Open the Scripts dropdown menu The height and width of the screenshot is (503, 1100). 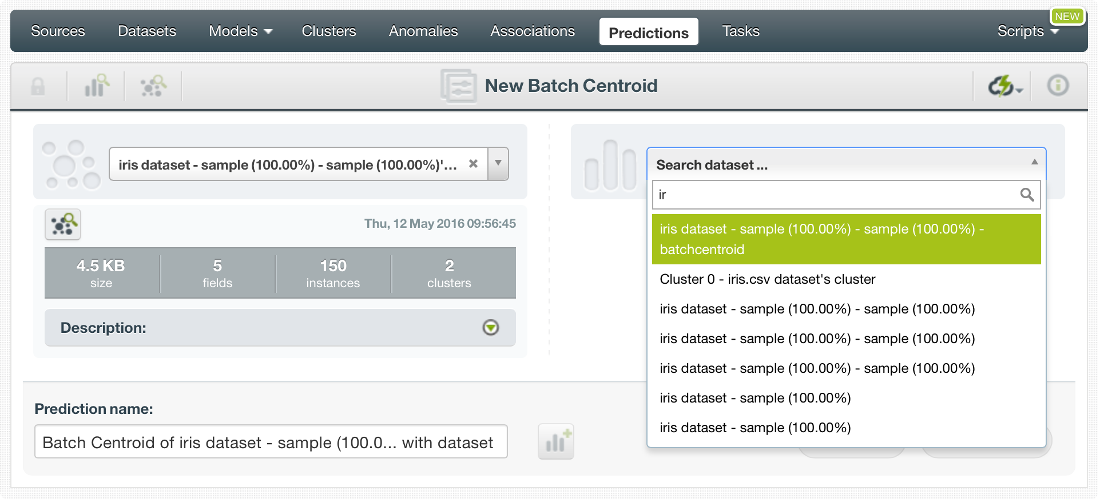(x=1028, y=31)
